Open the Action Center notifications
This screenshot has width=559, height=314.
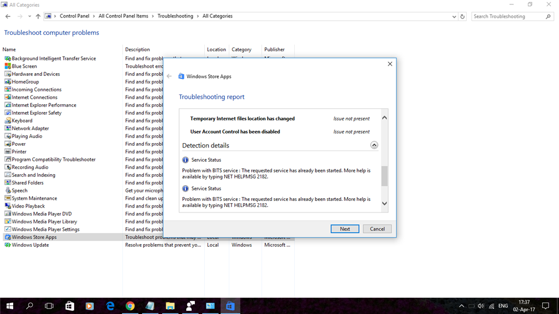click(545, 306)
